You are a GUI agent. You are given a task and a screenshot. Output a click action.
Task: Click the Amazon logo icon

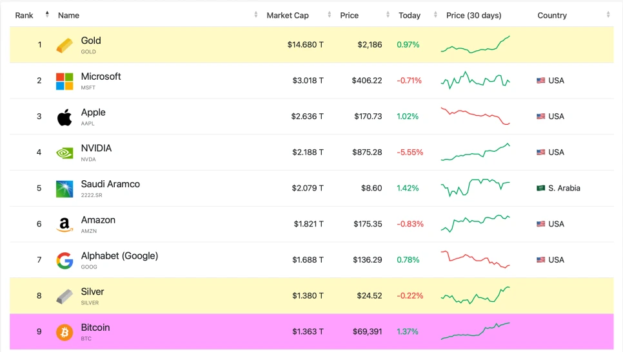[64, 225]
